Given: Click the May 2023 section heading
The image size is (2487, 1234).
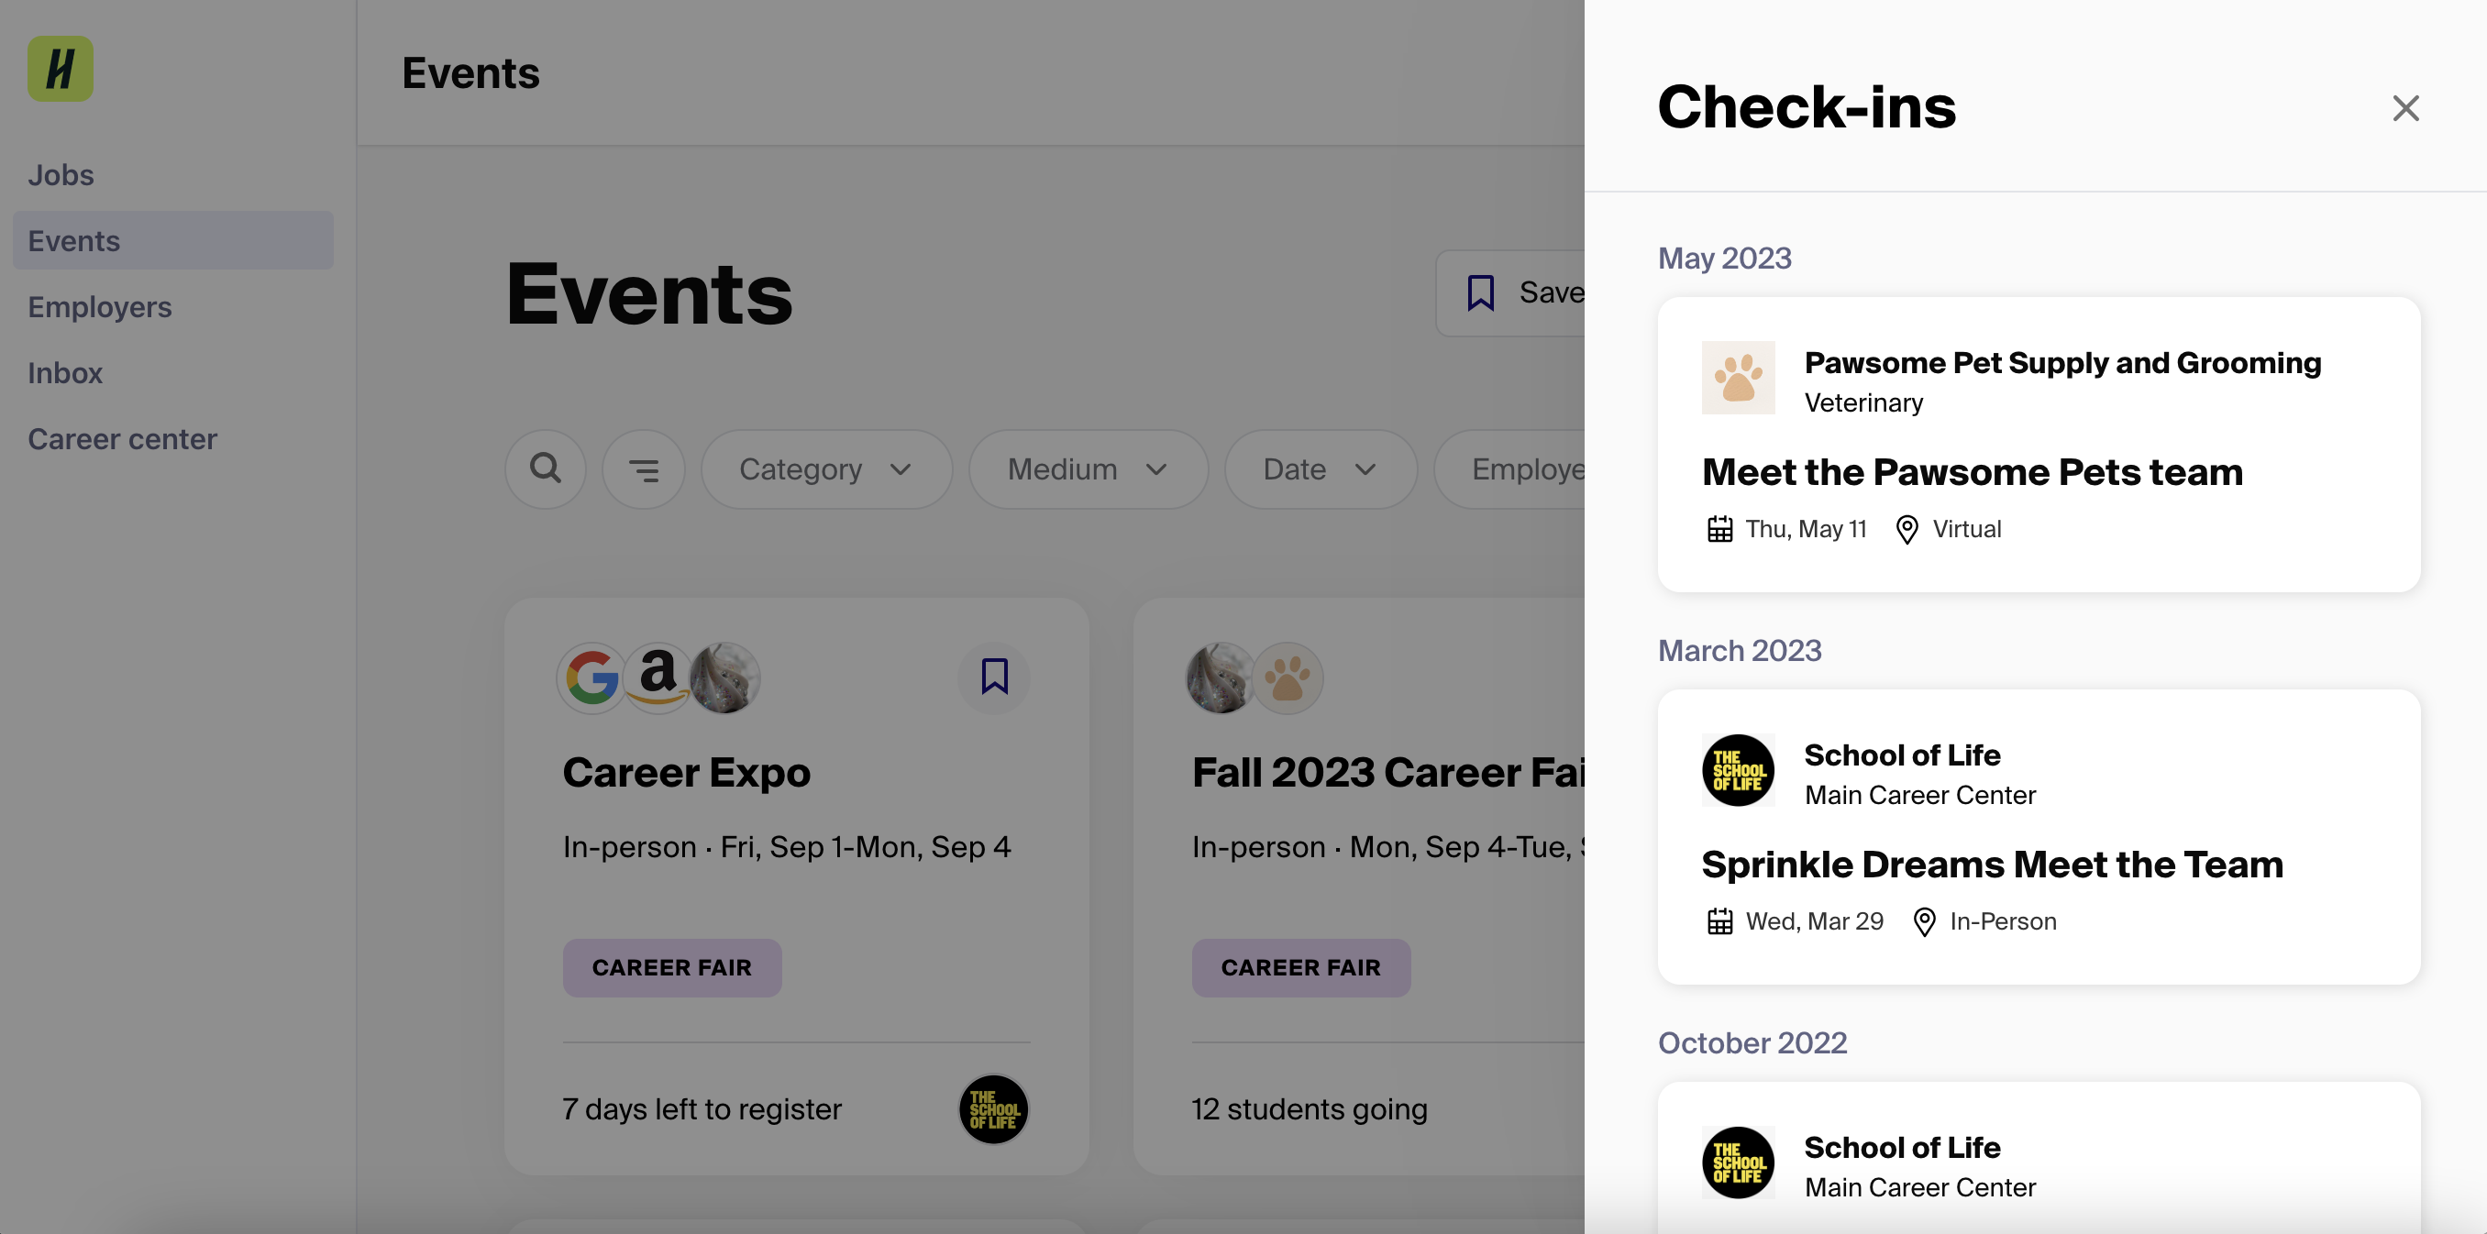Looking at the screenshot, I should coord(1724,259).
